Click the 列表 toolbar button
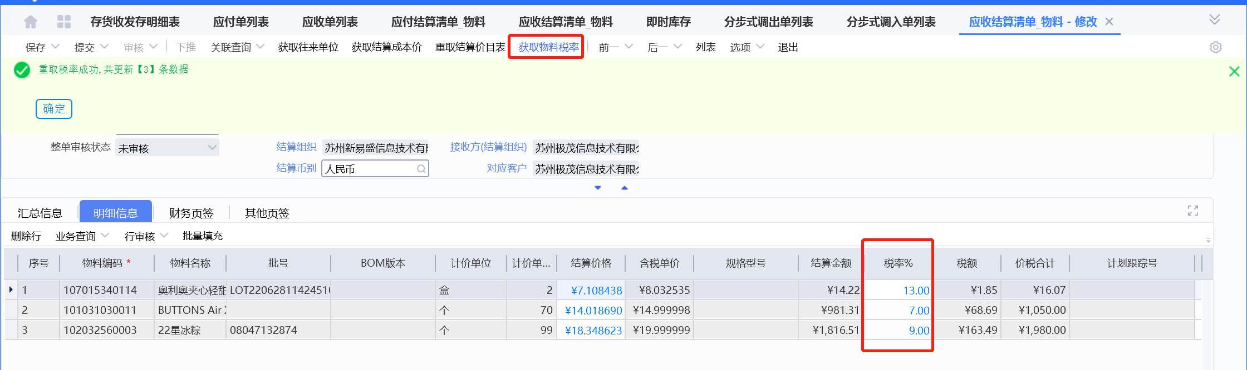Screen dimensions: 1247x370 point(706,47)
